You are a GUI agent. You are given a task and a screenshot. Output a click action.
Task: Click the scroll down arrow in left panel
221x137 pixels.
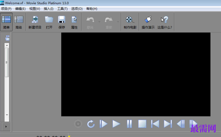pos(7,115)
